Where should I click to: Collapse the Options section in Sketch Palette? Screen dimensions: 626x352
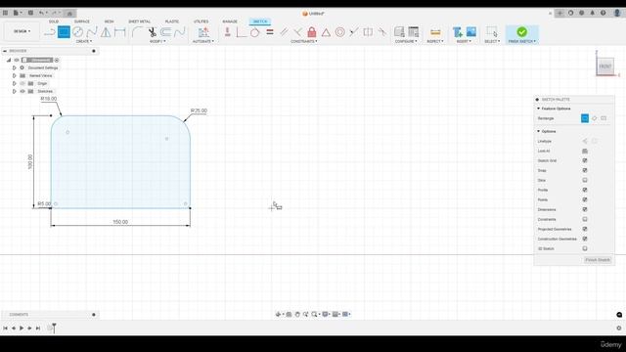[538, 131]
